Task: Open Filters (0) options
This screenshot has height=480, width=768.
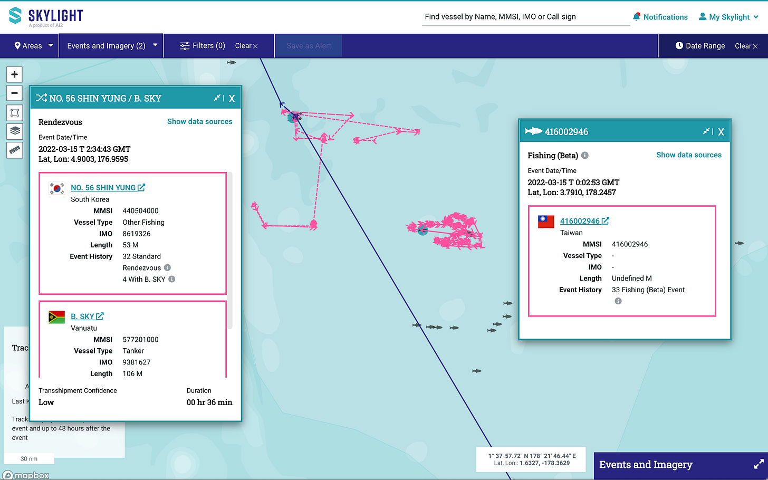Action: [x=203, y=46]
